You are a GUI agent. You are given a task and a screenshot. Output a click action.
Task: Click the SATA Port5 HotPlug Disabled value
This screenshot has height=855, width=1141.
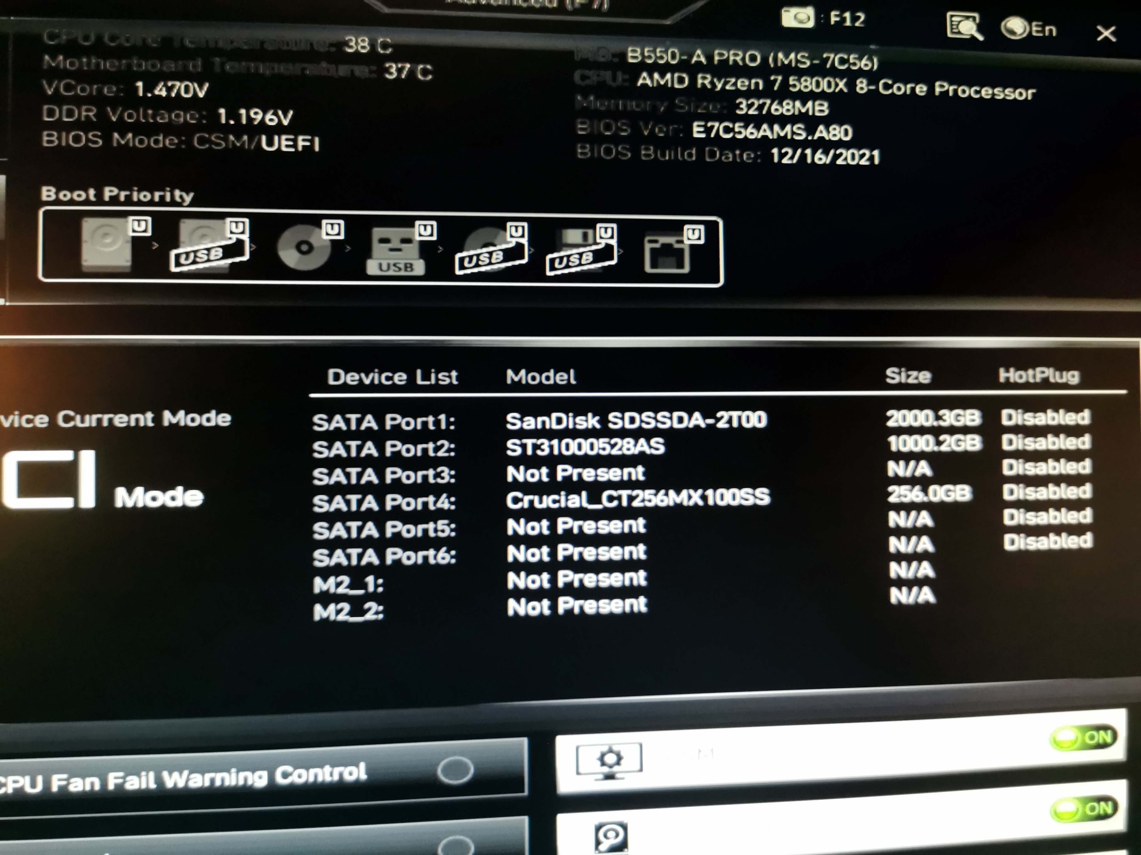click(1047, 516)
